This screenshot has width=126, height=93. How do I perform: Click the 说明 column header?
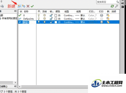coord(114,11)
